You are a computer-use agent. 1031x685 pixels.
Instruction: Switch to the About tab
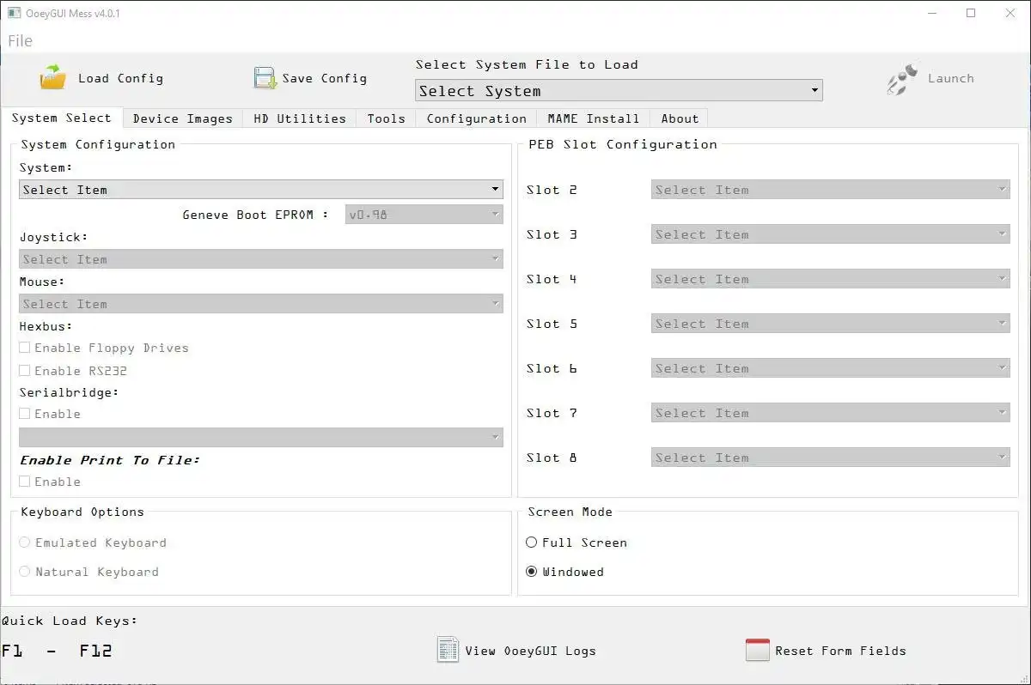click(x=680, y=118)
